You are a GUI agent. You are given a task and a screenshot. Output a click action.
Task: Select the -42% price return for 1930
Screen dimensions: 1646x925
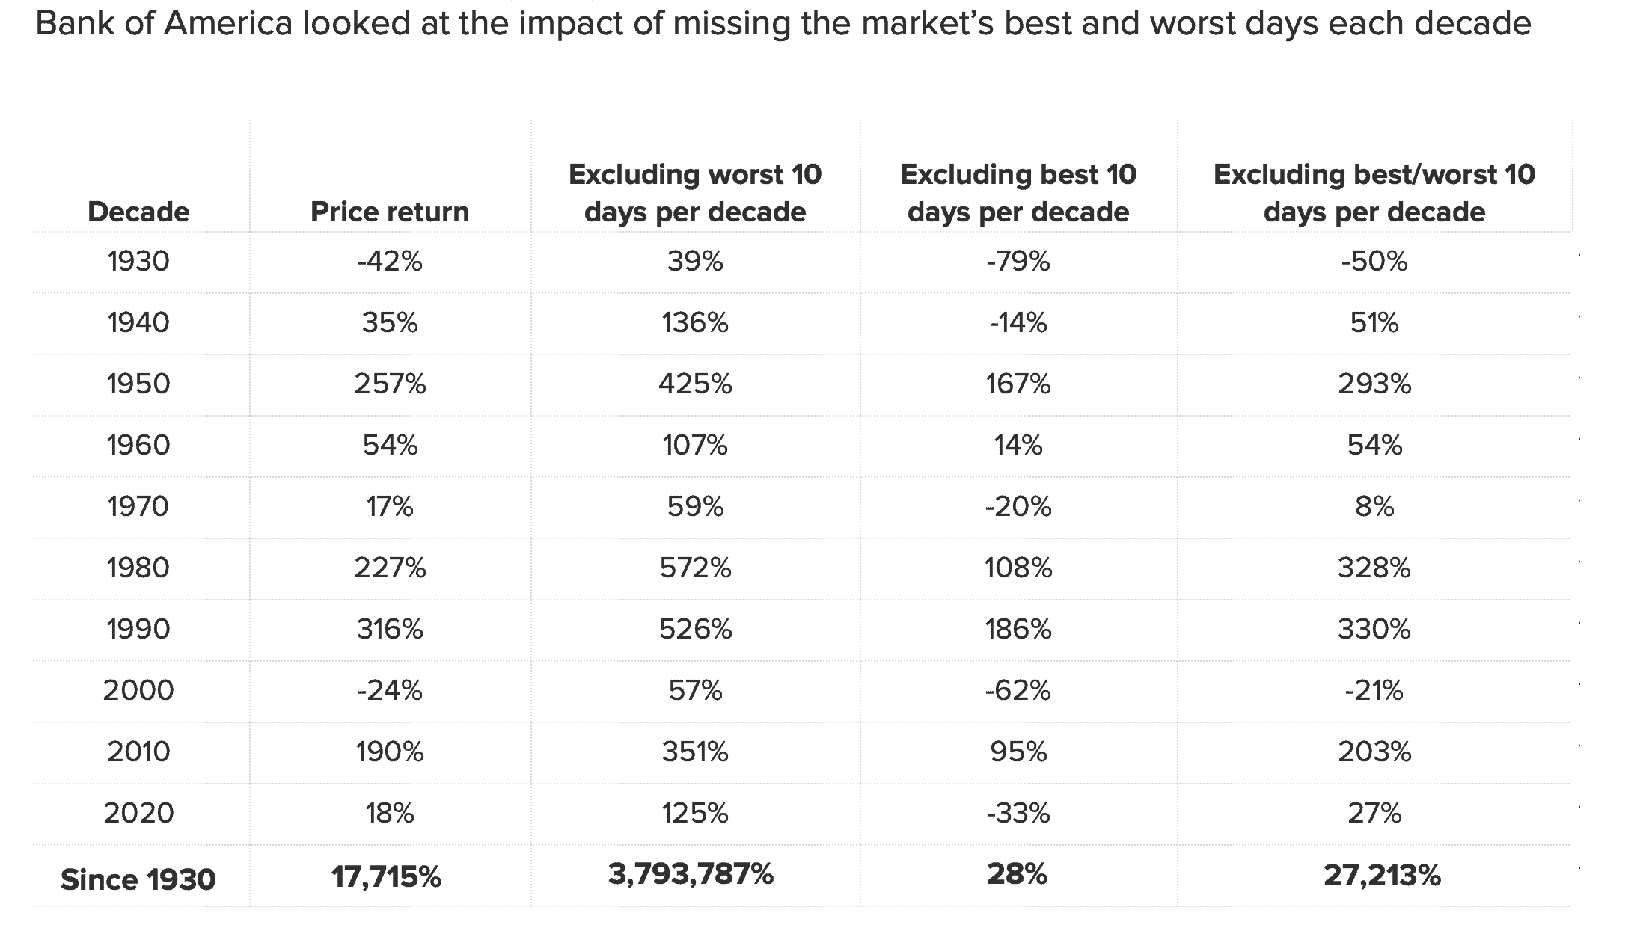[x=390, y=262]
